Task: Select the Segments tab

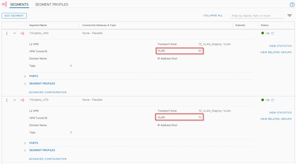Action: (19, 4)
